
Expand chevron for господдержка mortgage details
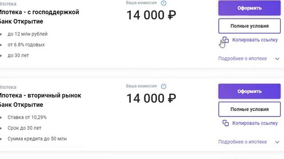pyautogui.click(x=277, y=59)
